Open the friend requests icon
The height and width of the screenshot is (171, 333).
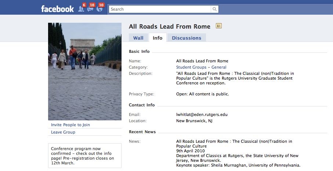[x=81, y=9]
